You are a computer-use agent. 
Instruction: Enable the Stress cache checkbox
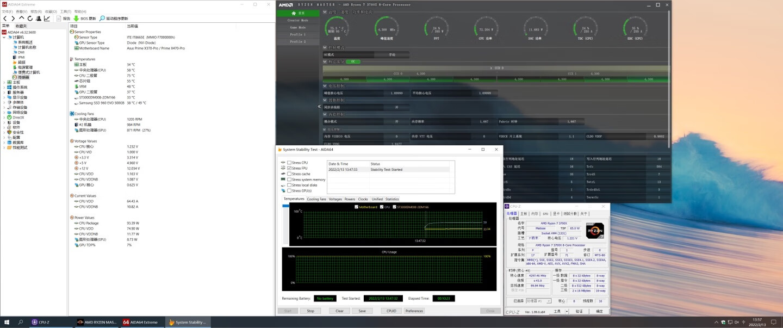(289, 174)
